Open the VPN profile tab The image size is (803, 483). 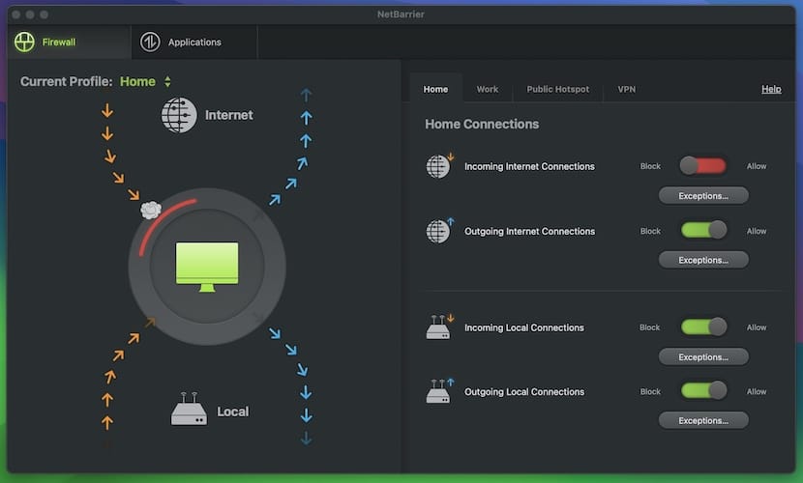(x=627, y=89)
